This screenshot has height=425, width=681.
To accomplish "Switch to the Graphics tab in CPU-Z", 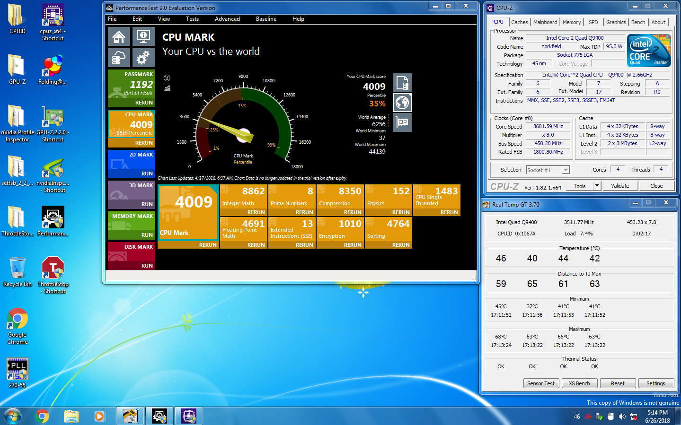I will pos(616,22).
